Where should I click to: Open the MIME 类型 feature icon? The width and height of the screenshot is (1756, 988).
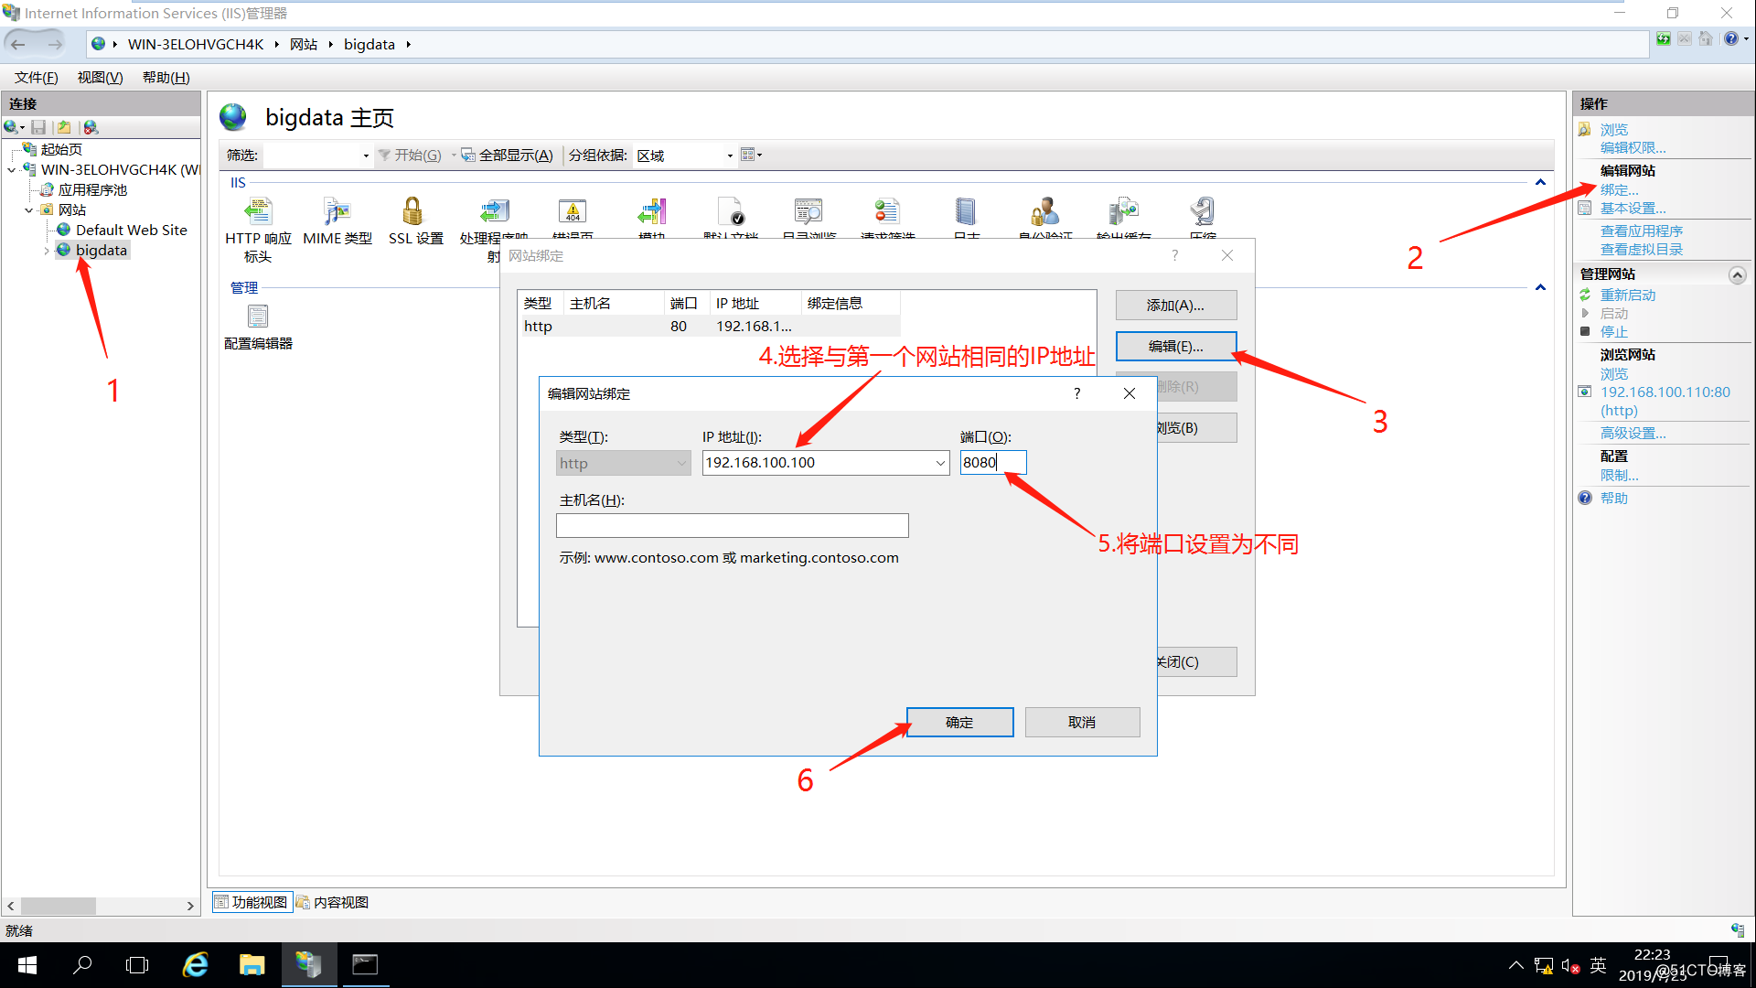(337, 212)
